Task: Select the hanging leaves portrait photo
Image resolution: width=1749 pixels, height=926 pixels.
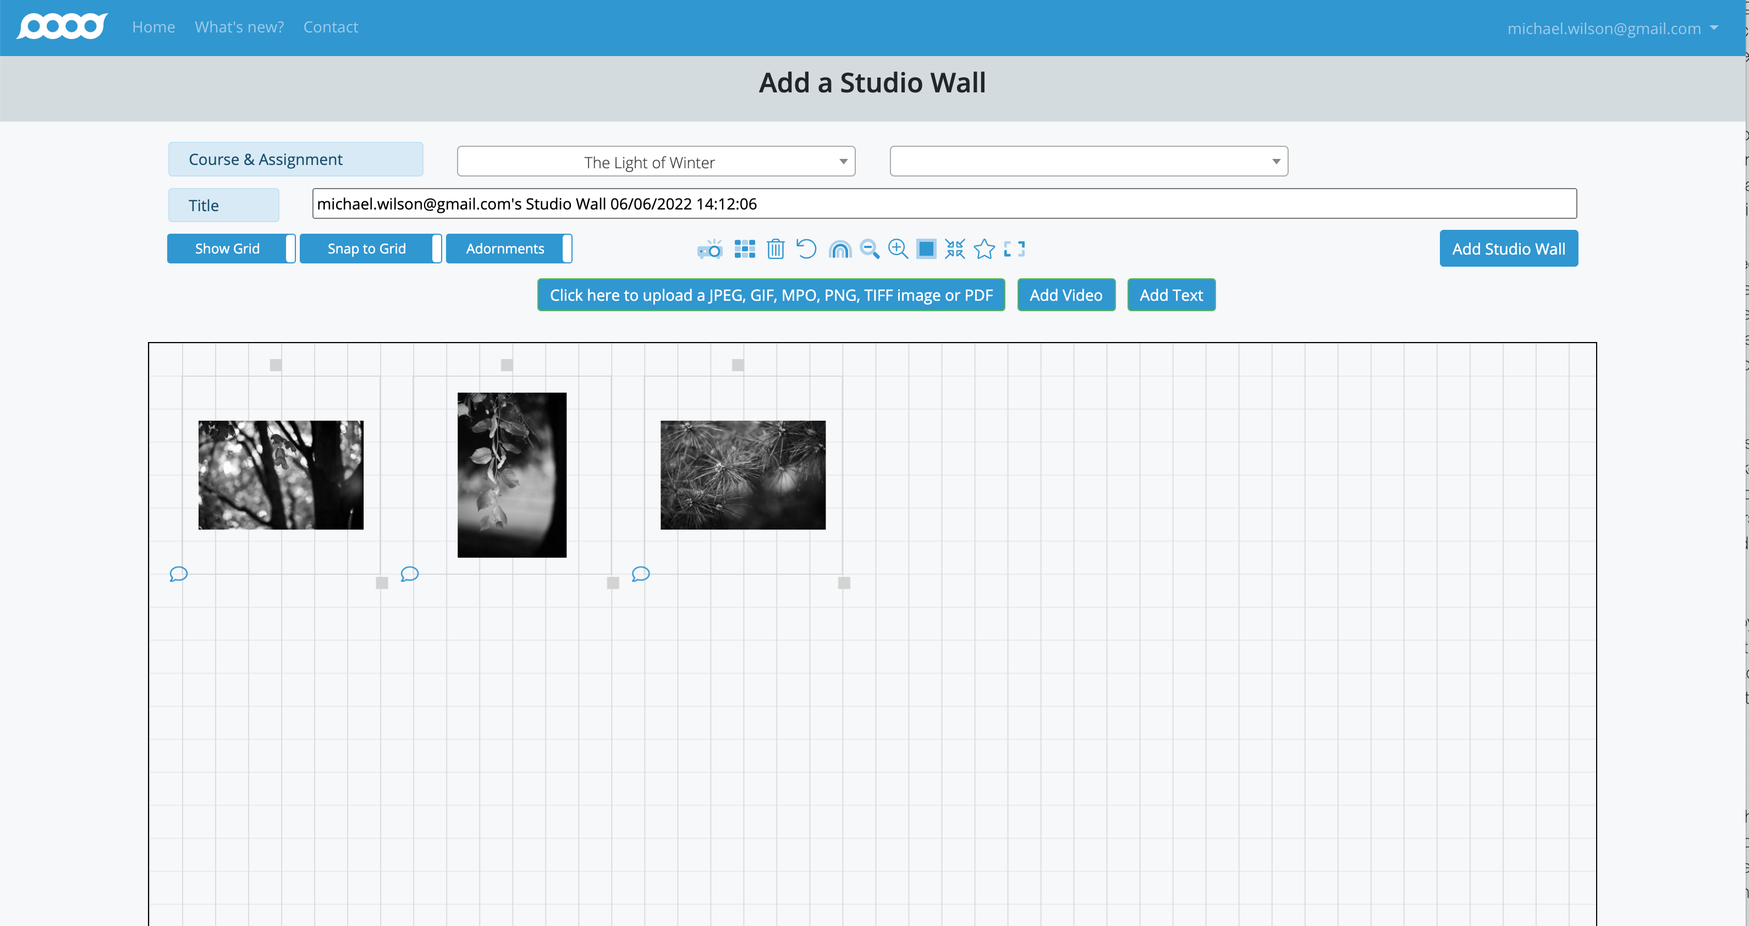Action: 512,475
